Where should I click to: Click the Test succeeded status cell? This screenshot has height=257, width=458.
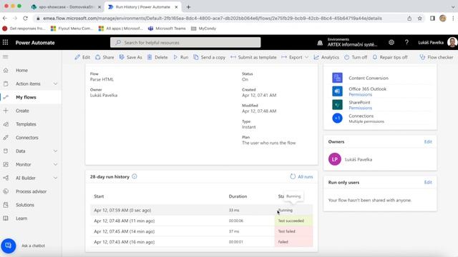pyautogui.click(x=293, y=221)
